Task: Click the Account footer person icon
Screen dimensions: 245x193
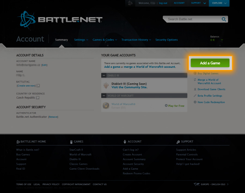Action: click(x=125, y=142)
